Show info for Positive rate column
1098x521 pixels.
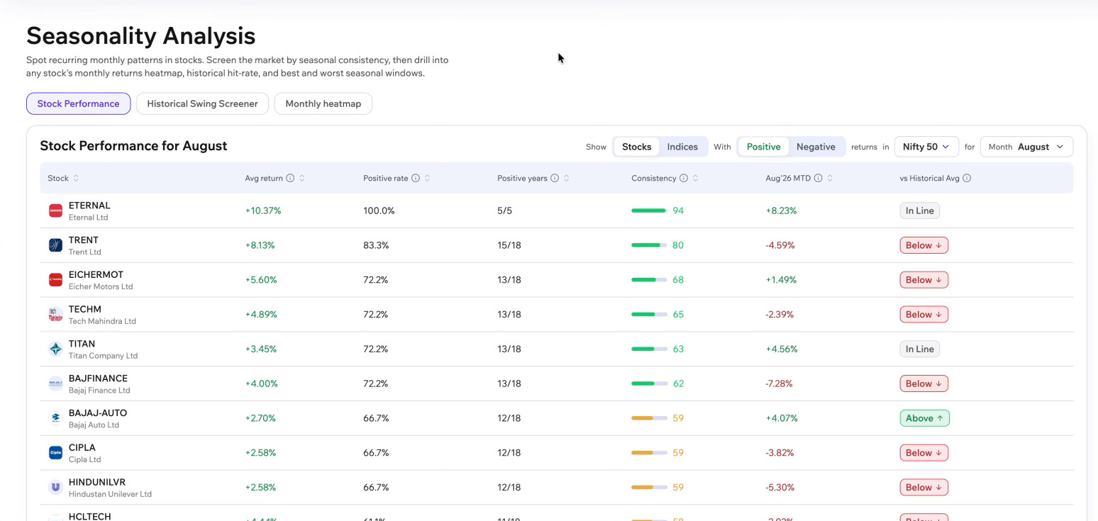416,178
